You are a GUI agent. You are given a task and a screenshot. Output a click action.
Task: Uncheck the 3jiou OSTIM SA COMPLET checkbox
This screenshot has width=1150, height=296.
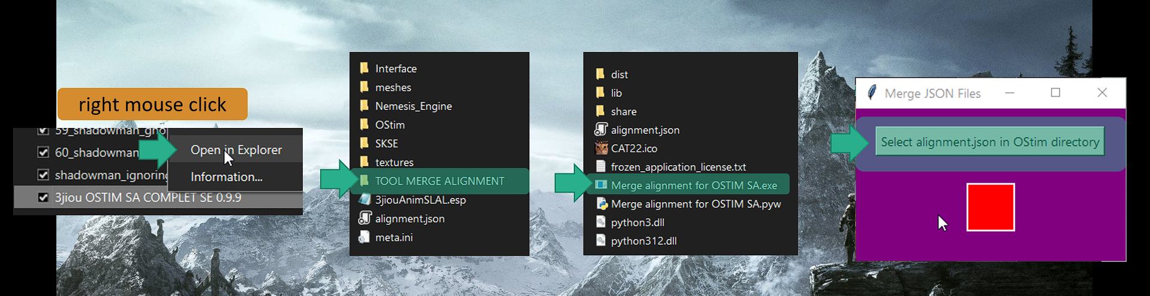point(43,197)
